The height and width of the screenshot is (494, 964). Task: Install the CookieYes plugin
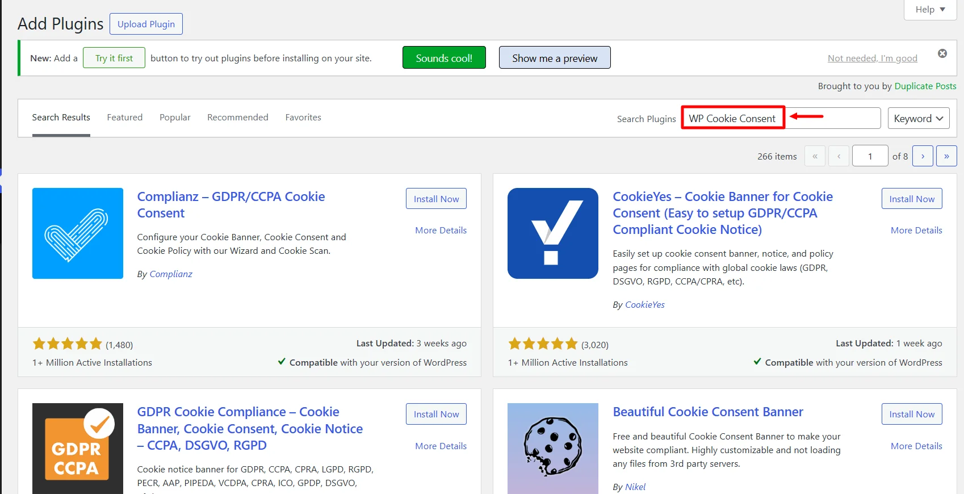[x=912, y=199]
